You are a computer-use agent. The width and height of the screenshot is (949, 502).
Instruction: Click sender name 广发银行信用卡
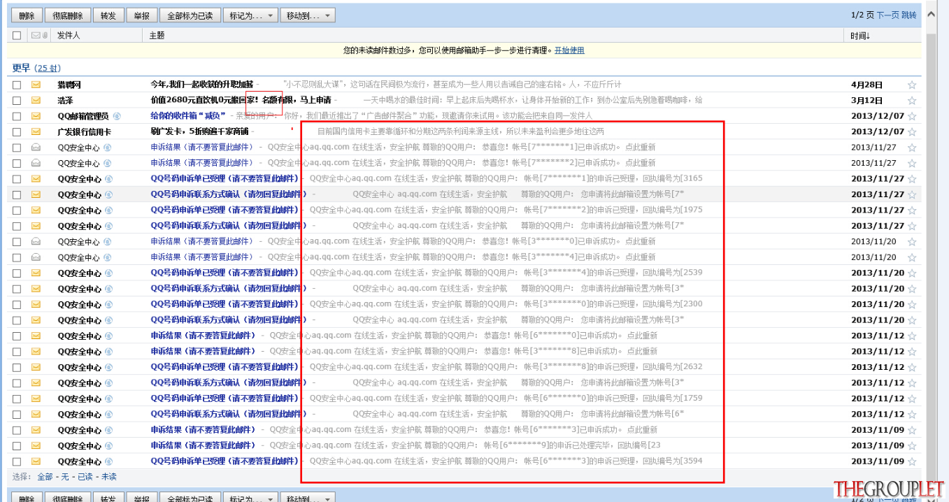point(84,132)
